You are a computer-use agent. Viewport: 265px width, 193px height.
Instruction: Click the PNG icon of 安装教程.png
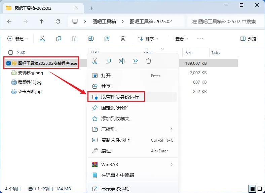(14, 73)
